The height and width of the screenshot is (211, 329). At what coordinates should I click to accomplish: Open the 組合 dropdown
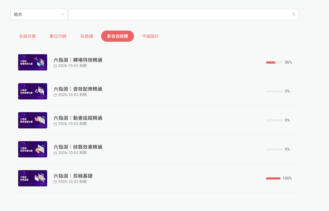[39, 14]
